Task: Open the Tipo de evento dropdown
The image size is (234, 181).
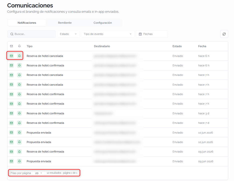Action: point(108,34)
